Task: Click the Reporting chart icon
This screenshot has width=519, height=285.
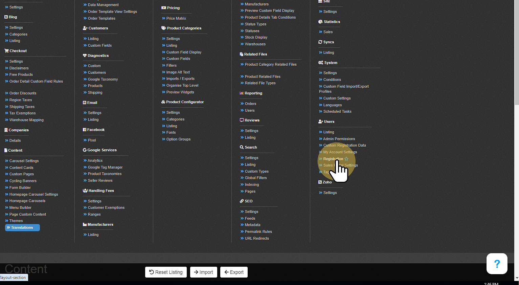Action: click(242, 93)
